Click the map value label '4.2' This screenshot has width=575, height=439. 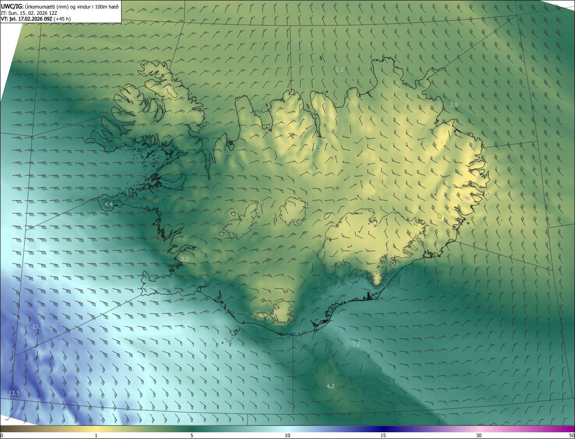click(x=330, y=386)
